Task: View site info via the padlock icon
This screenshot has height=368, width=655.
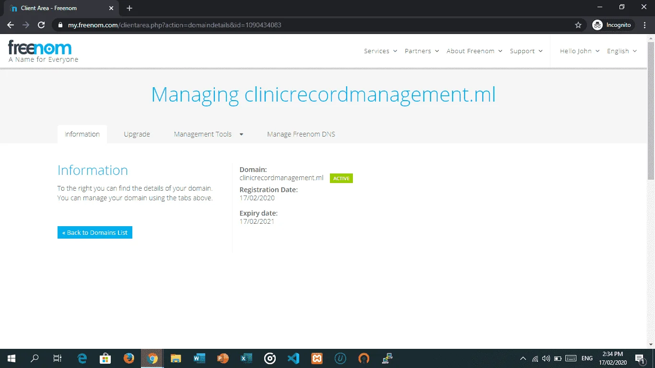Action: tap(60, 25)
